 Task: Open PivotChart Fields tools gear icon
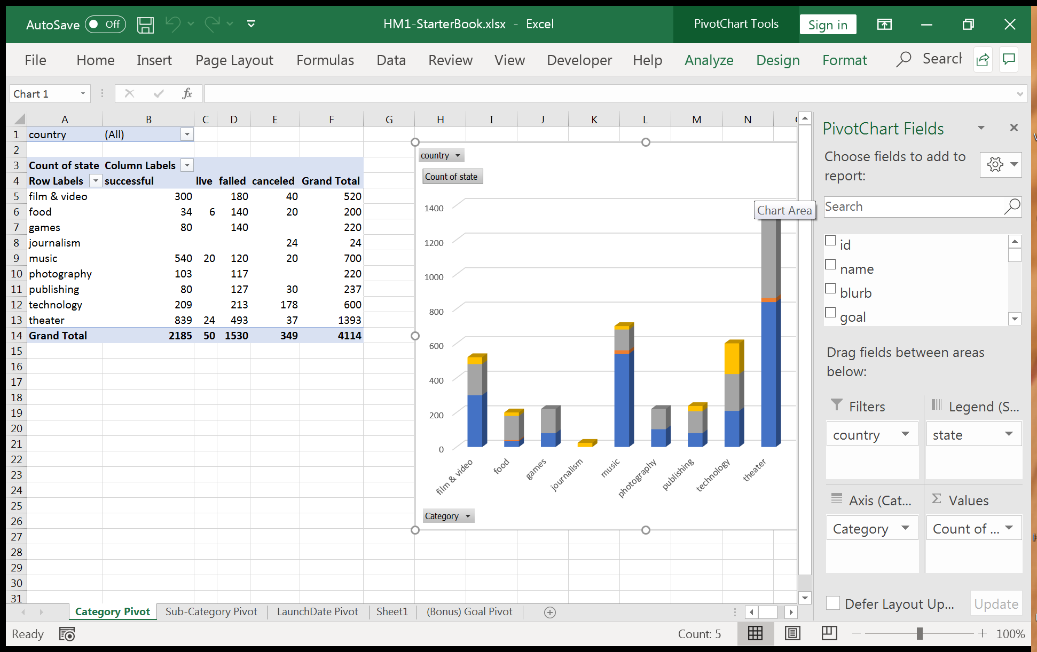point(995,164)
